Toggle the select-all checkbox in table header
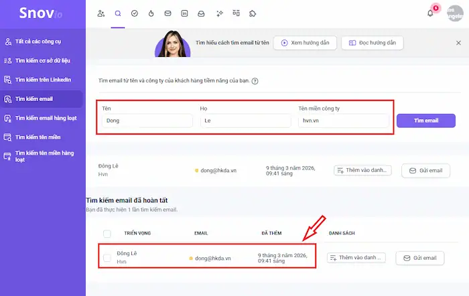The height and width of the screenshot is (296, 469). pos(107,234)
